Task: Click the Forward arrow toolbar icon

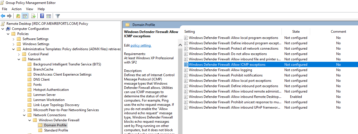Action: click(9, 16)
